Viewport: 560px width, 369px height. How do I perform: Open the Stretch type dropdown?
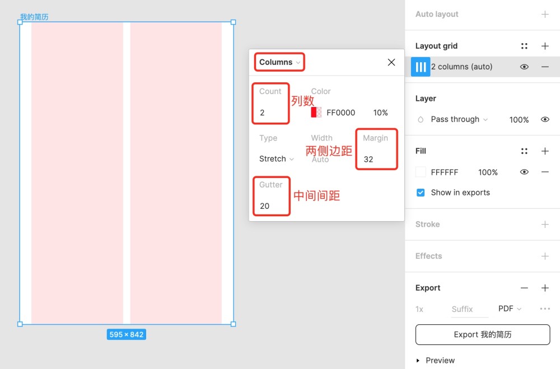(x=277, y=159)
